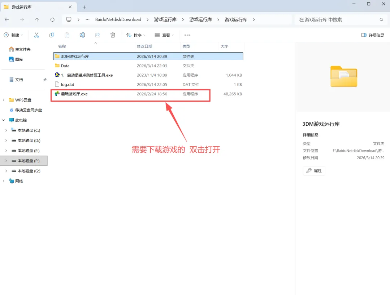This screenshot has width=390, height=295.
Task: Select 移动云盘同步盘 in sidebar
Action: point(26,110)
